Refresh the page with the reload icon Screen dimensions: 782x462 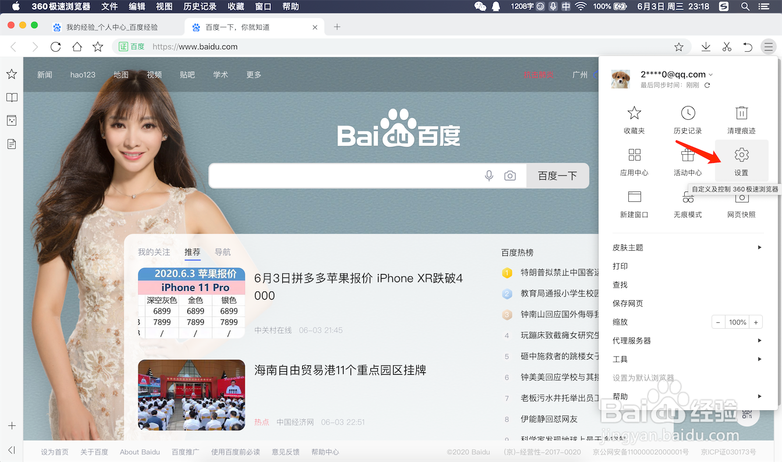55,46
